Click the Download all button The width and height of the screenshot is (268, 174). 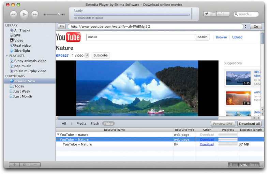point(249,124)
